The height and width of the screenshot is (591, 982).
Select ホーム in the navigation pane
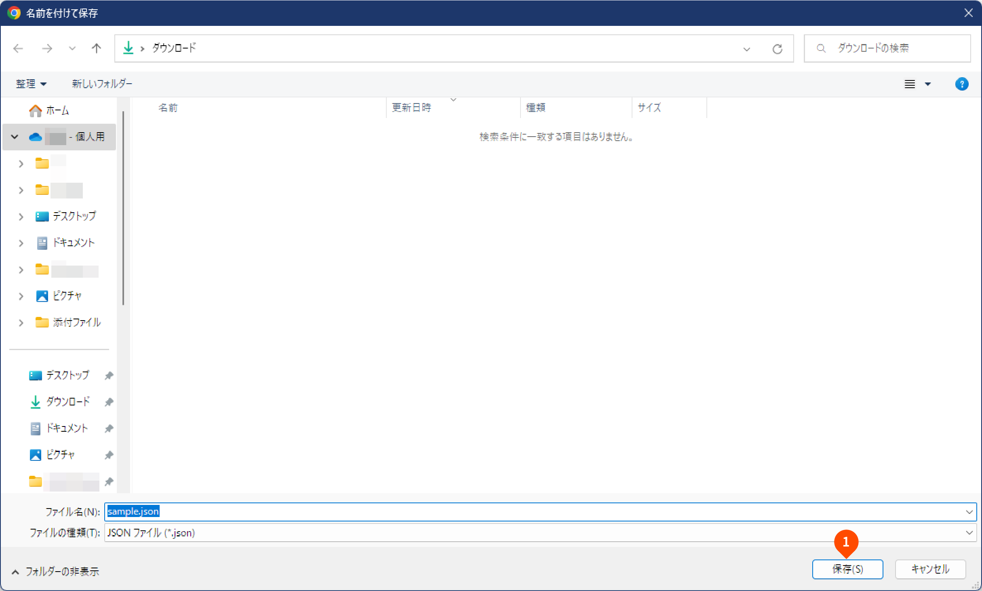pyautogui.click(x=57, y=110)
